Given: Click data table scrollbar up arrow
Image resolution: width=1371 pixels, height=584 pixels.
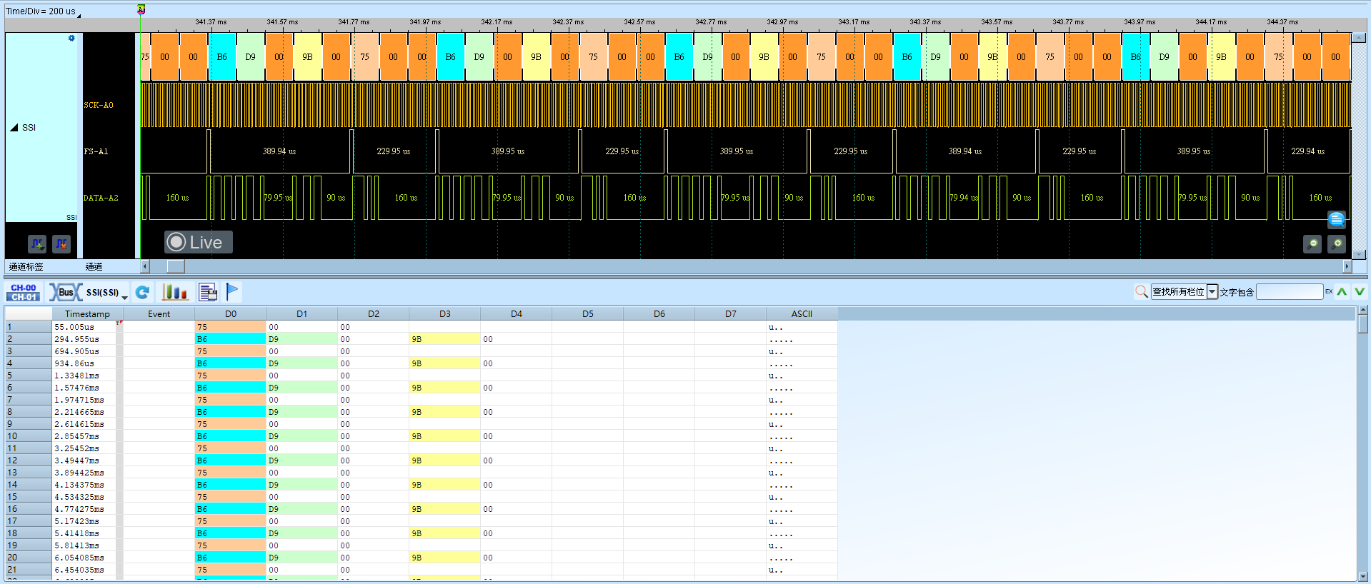Looking at the screenshot, I should pyautogui.click(x=1363, y=311).
